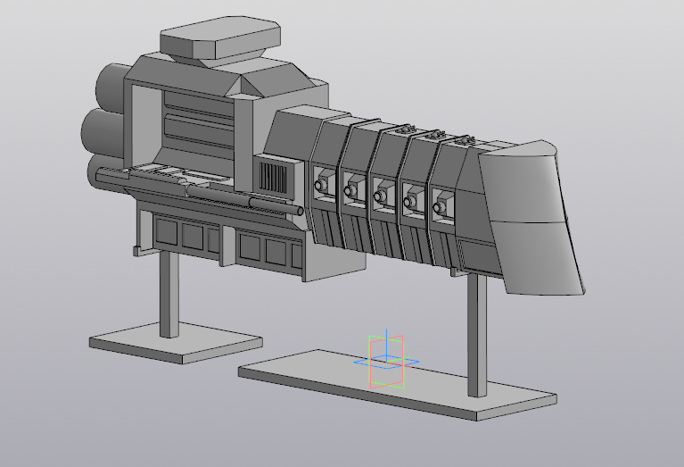The image size is (684, 467).
Task: Select the coordinate origin planes gizmo
Action: [x=386, y=359]
